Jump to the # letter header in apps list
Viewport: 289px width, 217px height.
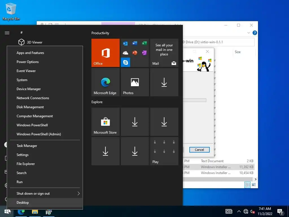(21, 32)
